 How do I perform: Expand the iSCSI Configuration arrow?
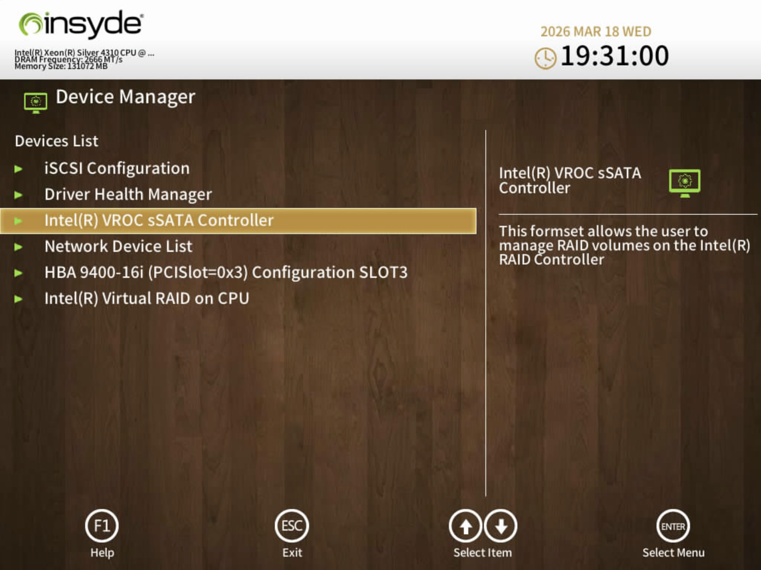click(19, 168)
